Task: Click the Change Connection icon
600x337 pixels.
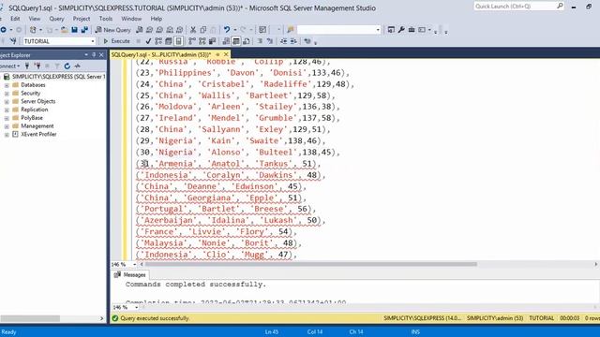Action: (13, 41)
